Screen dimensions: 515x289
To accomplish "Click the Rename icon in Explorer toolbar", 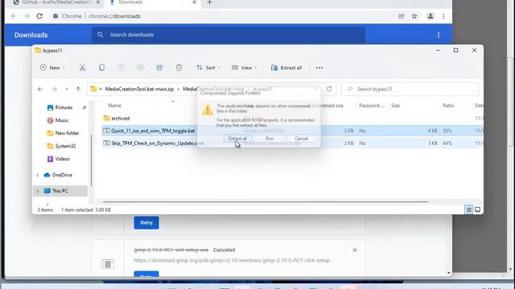I will [140, 67].
